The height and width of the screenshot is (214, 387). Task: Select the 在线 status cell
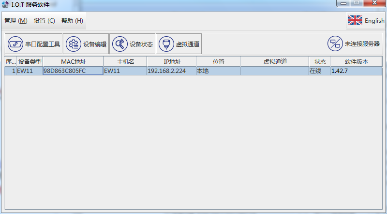[x=320, y=71]
